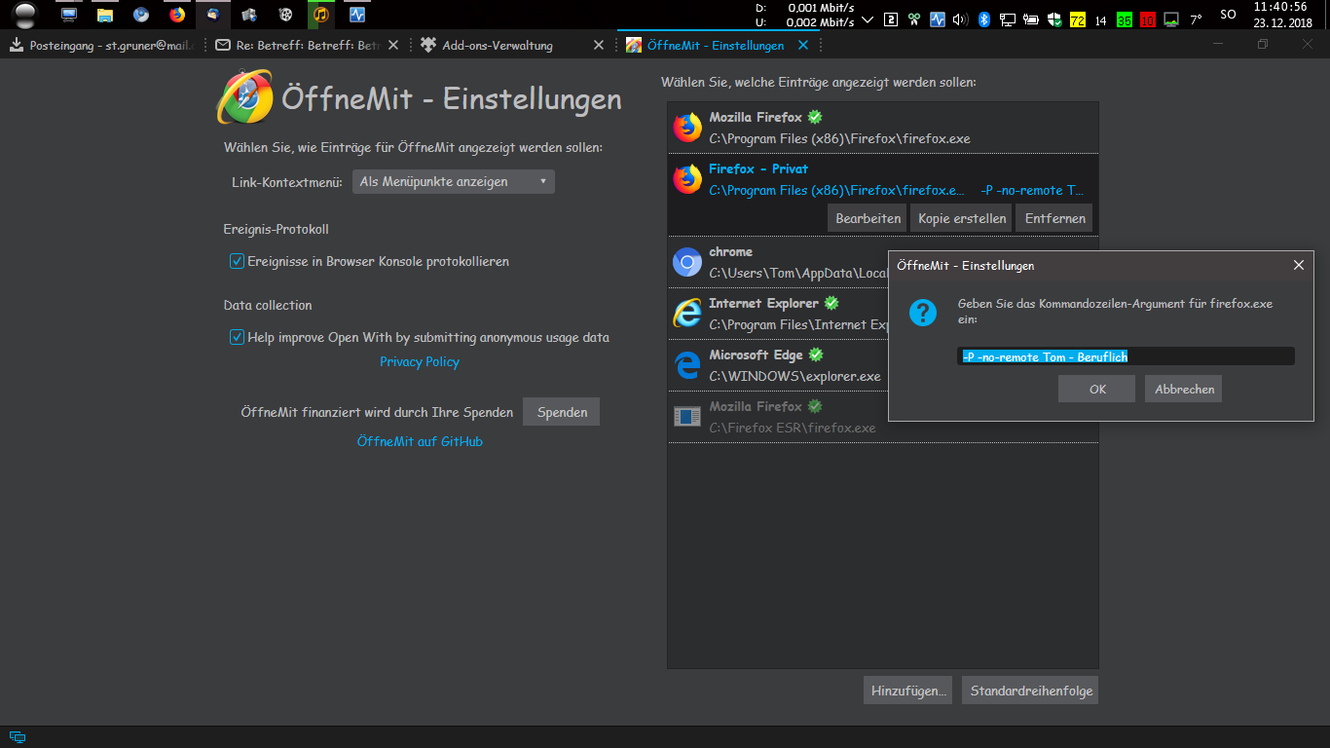
Task: Click the red 10 tray indicator
Action: point(1148,19)
